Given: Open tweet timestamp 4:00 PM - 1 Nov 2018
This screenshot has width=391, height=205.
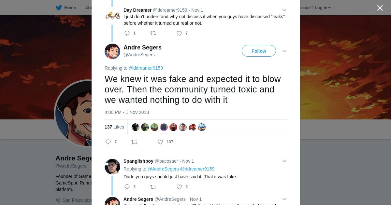Looking at the screenshot, I should [127, 112].
